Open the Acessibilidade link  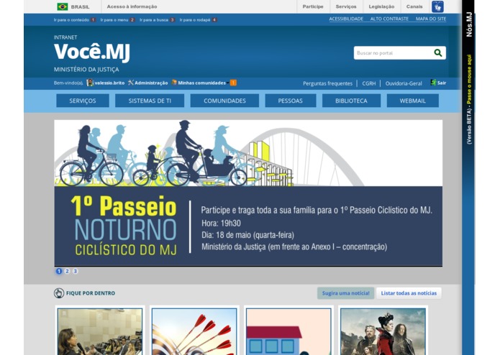346,19
